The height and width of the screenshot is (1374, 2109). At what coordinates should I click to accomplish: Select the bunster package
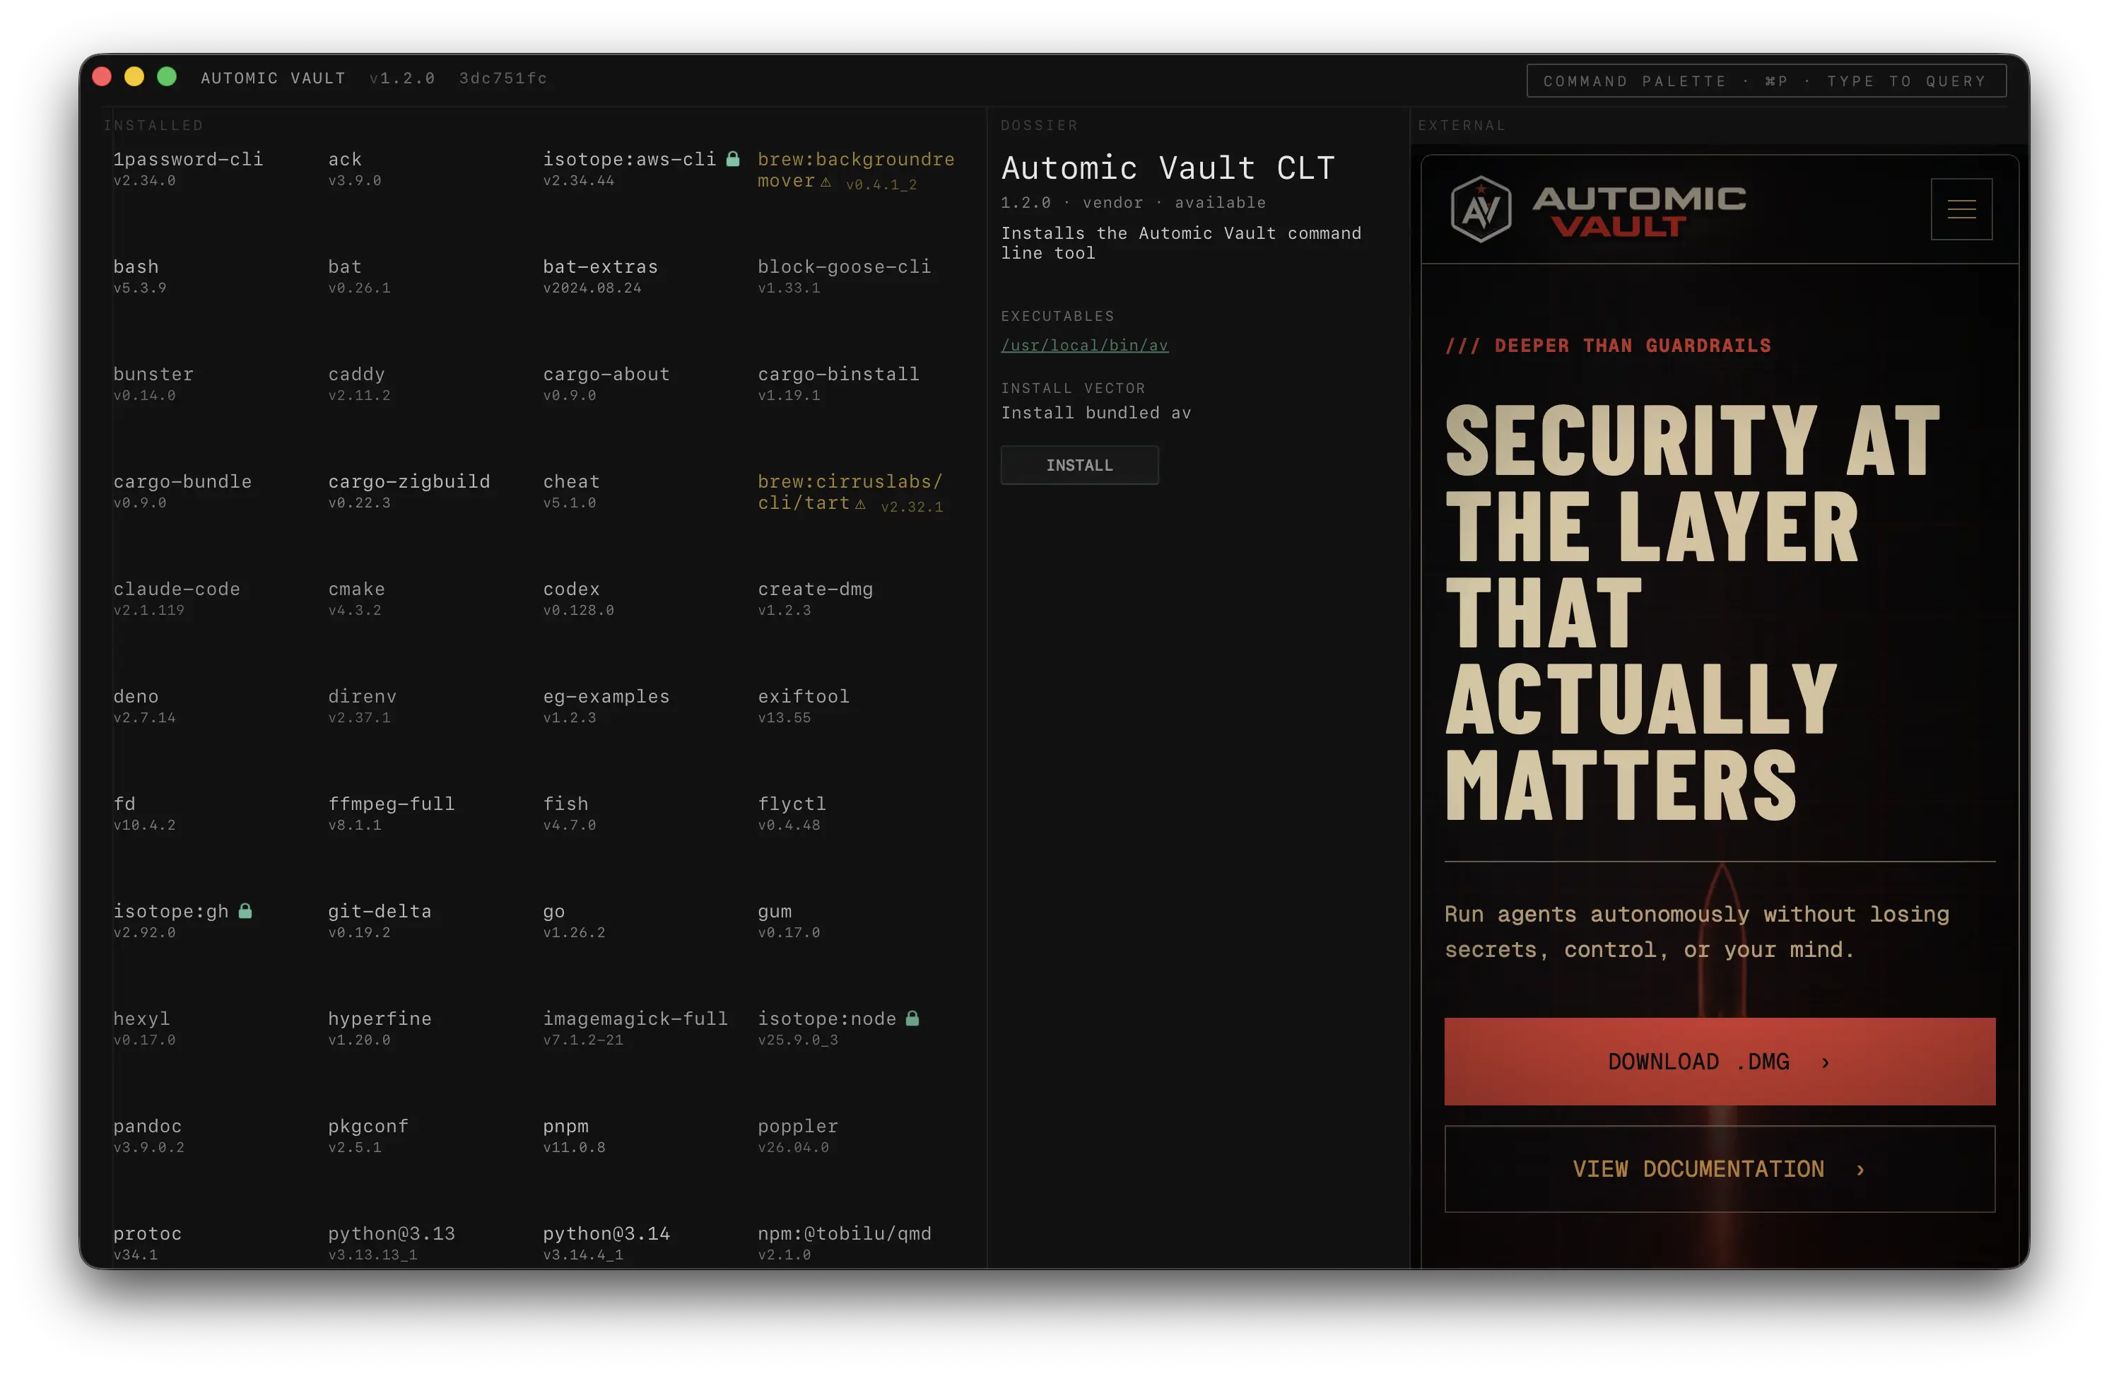tap(153, 384)
